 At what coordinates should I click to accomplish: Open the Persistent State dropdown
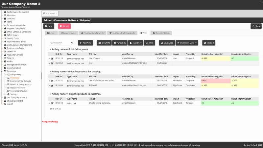(187, 43)
